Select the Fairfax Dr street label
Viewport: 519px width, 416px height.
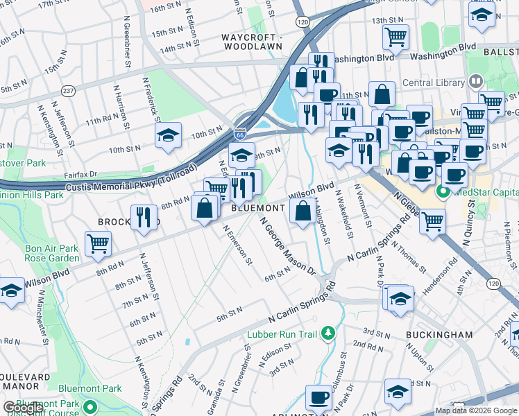[x=80, y=174]
